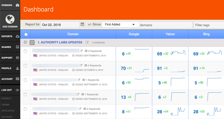Open external link for the September 6 domain

point(81,51)
